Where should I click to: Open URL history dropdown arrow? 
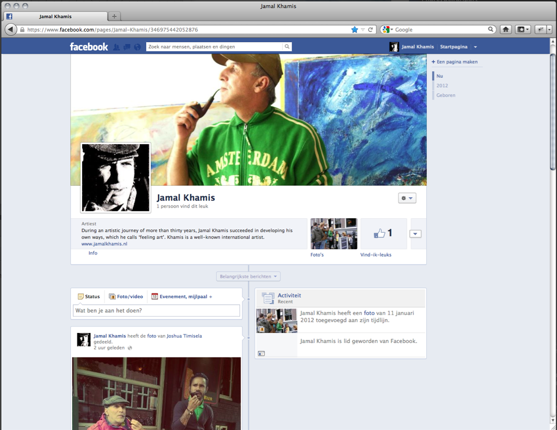(x=363, y=30)
